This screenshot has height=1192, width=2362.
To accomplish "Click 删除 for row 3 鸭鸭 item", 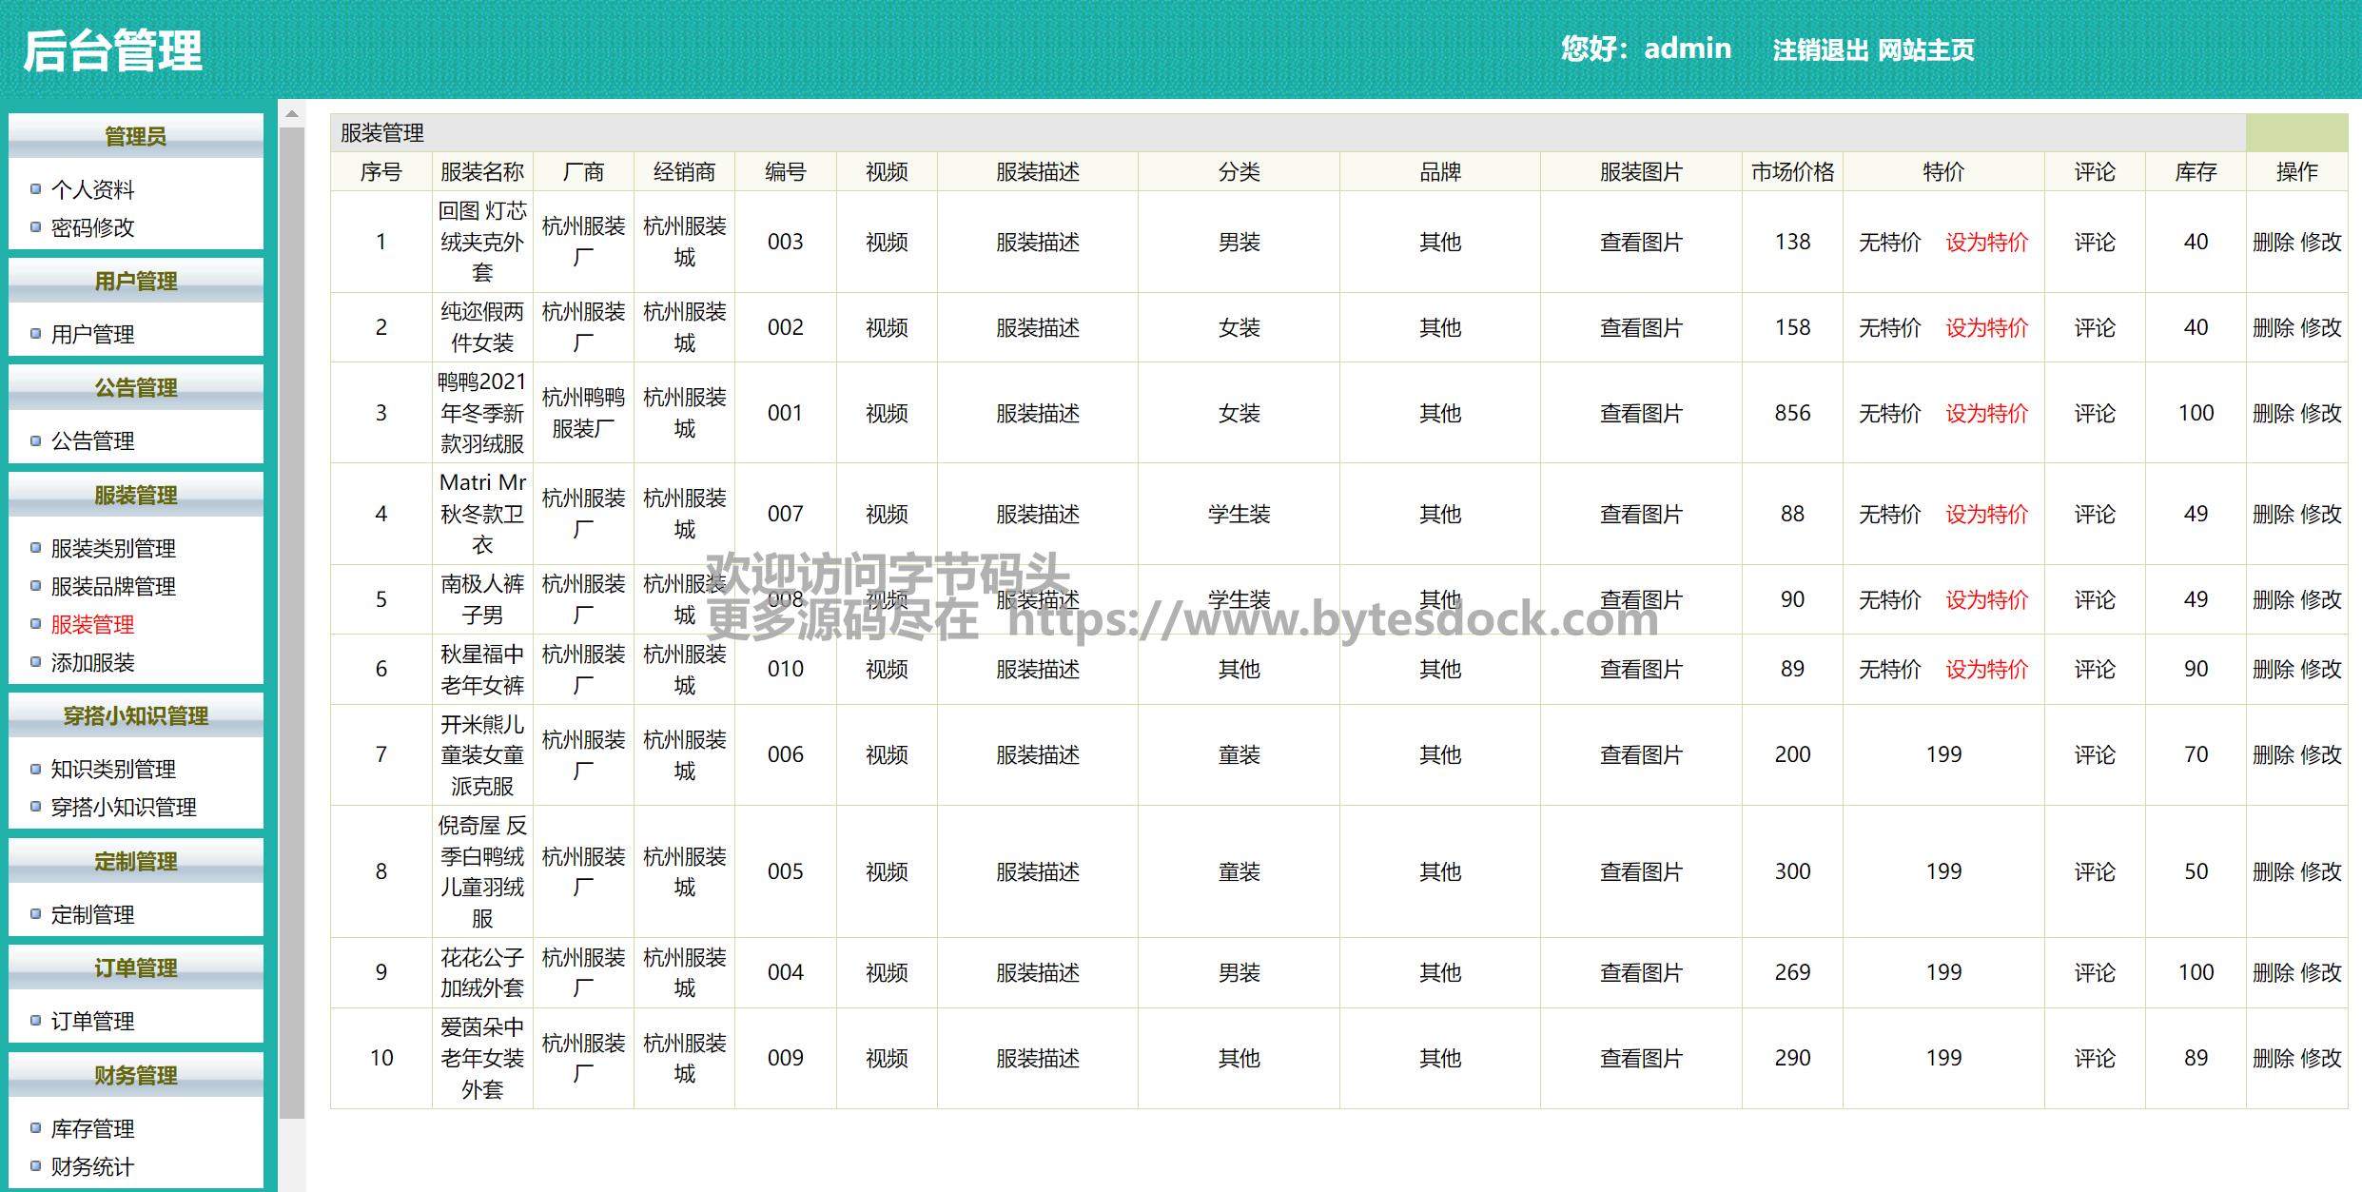I will coord(2274,413).
